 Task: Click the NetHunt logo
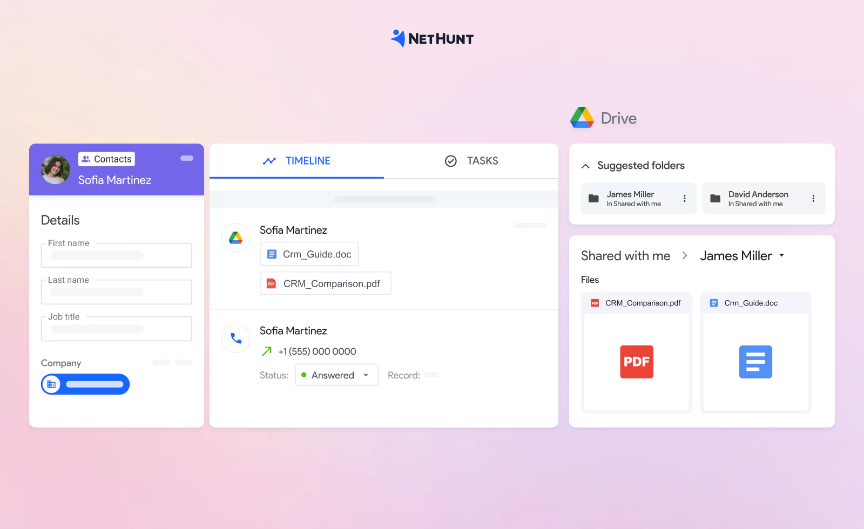pyautogui.click(x=431, y=38)
